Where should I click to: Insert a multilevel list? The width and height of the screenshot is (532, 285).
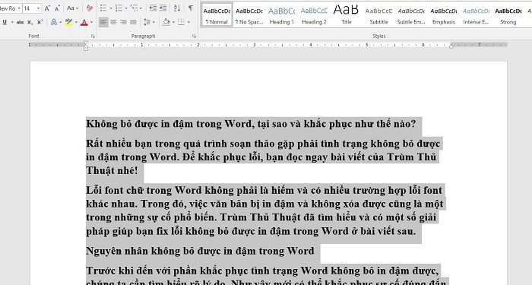click(134, 8)
